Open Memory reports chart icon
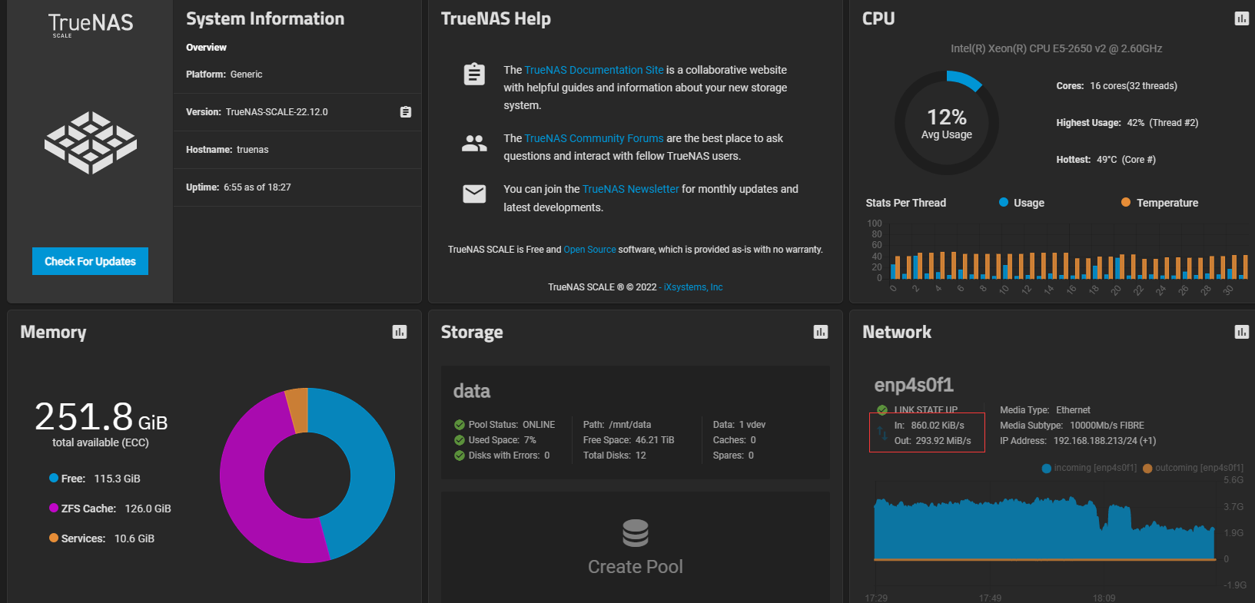Image resolution: width=1255 pixels, height=603 pixels. tap(400, 332)
